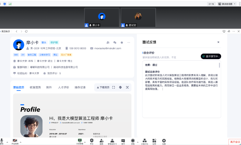
Task: Switch to the 附件 tab
Action: pyautogui.click(x=49, y=87)
